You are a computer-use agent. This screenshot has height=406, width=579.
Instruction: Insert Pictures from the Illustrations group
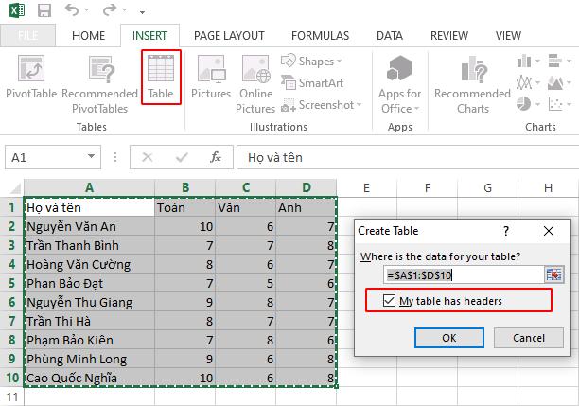[210, 77]
